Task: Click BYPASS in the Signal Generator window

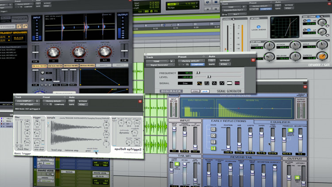Action: click(225, 60)
